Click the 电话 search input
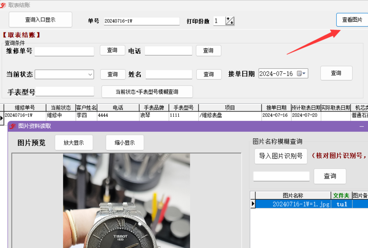The image size is (368, 248). coord(169,51)
